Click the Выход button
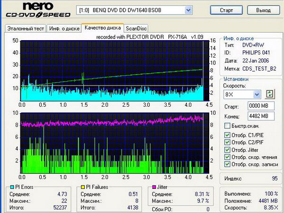Viewport: 284px width, 213px height. [x=264, y=10]
